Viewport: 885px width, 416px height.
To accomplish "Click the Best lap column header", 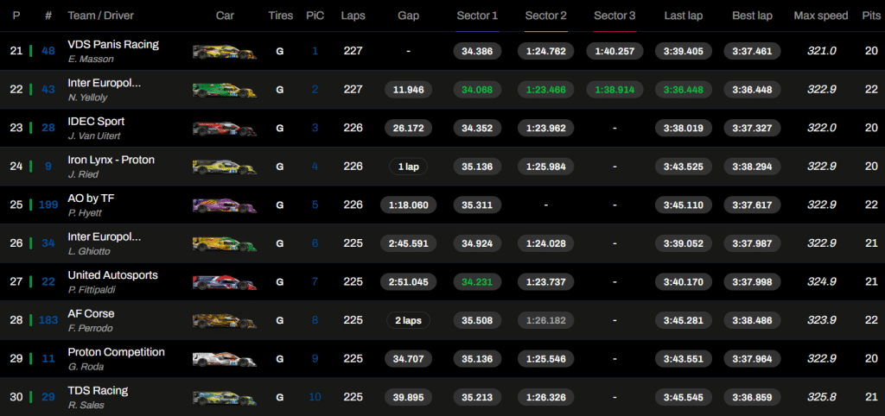I will pos(752,16).
